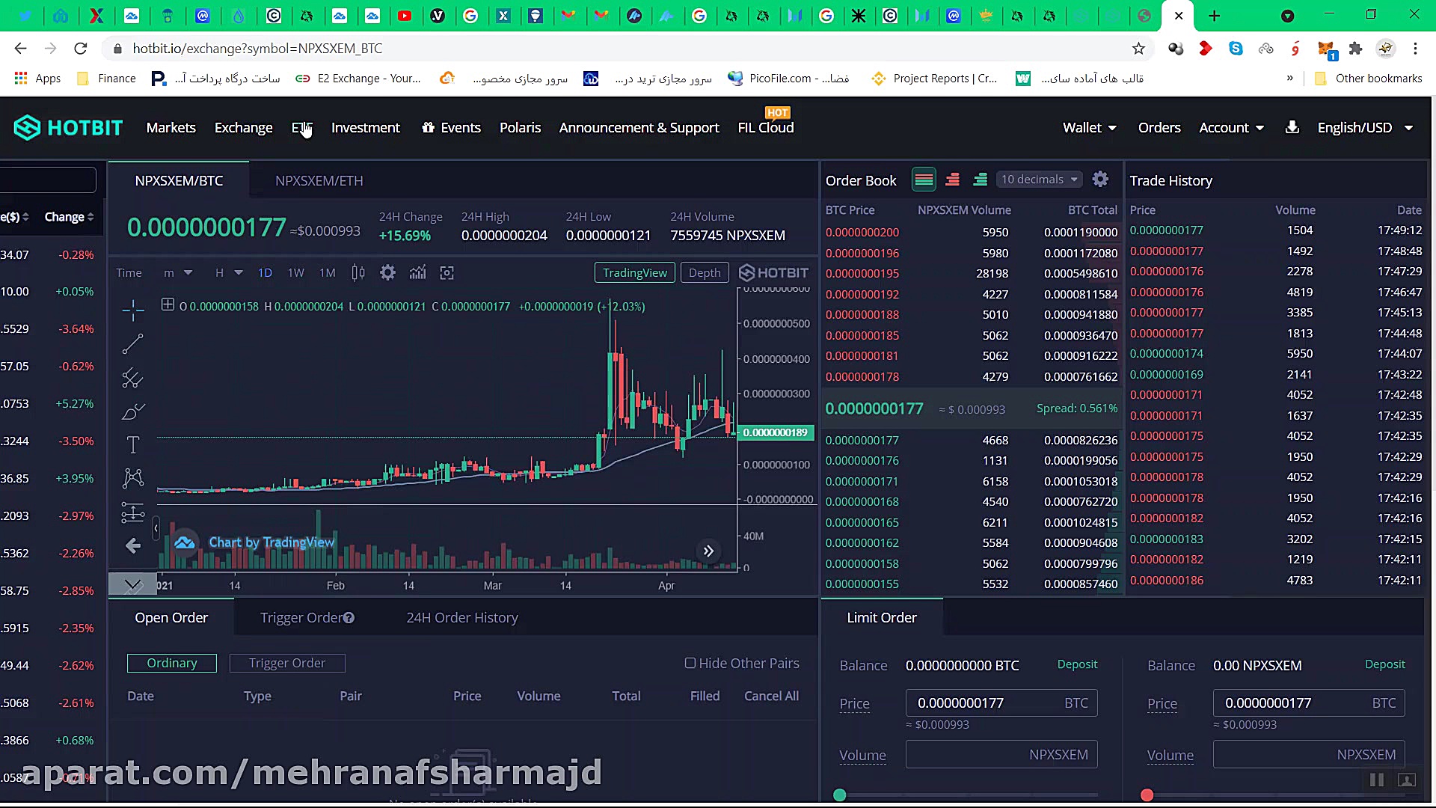The width and height of the screenshot is (1436, 808).
Task: Expand the Wallet menu
Action: [x=1090, y=128]
